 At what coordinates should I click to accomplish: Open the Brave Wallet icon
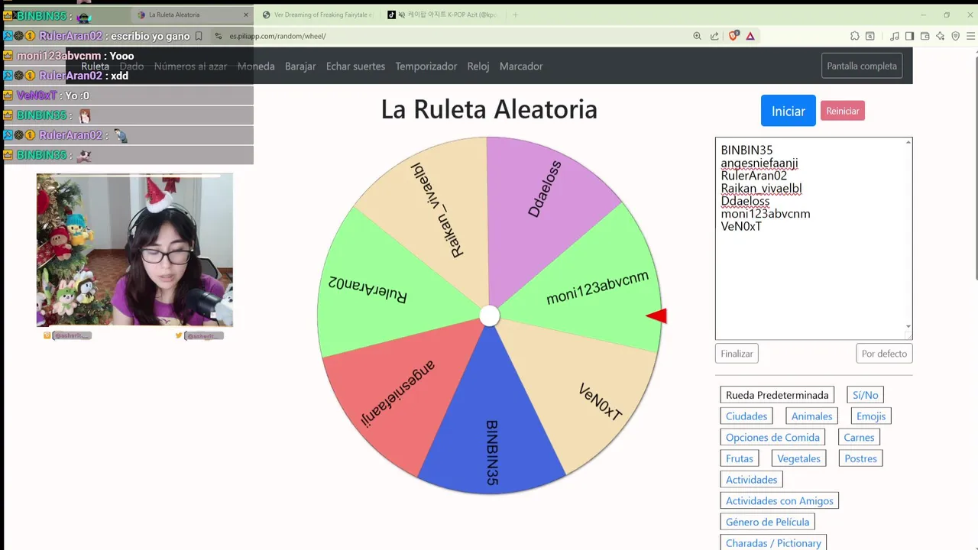[925, 36]
